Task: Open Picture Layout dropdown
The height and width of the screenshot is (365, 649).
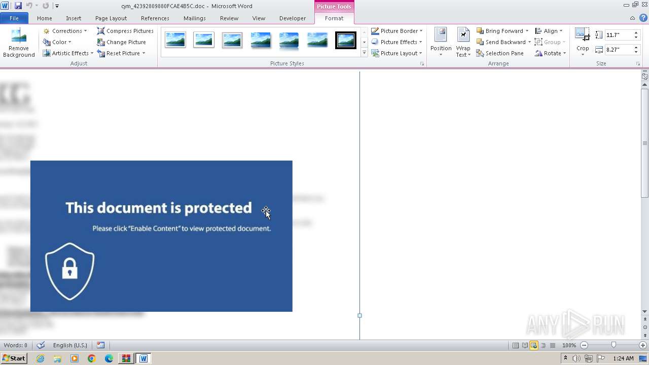Action: click(x=396, y=53)
